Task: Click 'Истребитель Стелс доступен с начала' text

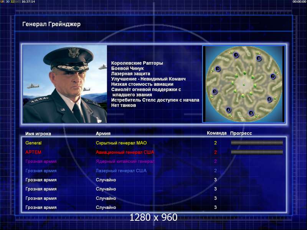Action: tap(155, 100)
